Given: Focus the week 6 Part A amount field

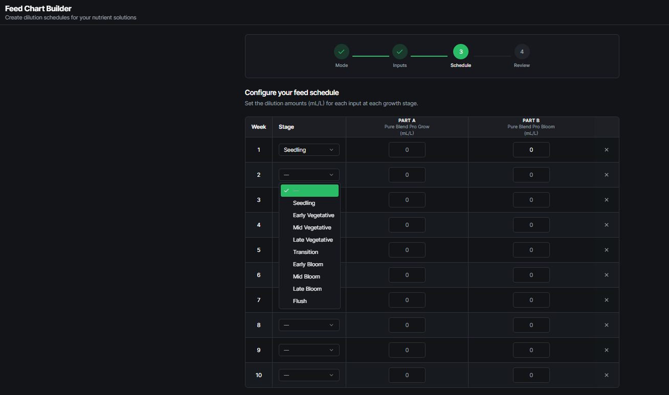Looking at the screenshot, I should [407, 275].
